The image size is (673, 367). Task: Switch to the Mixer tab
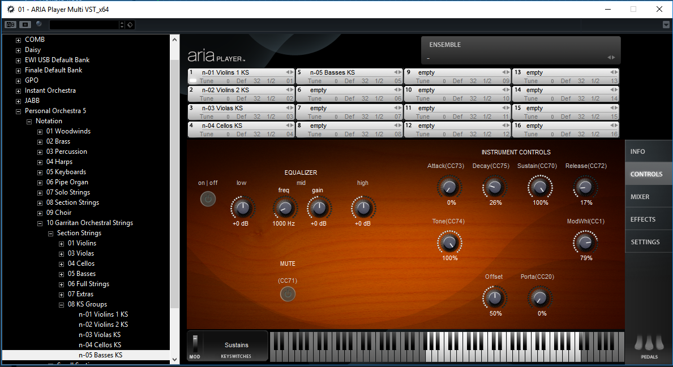[640, 197]
